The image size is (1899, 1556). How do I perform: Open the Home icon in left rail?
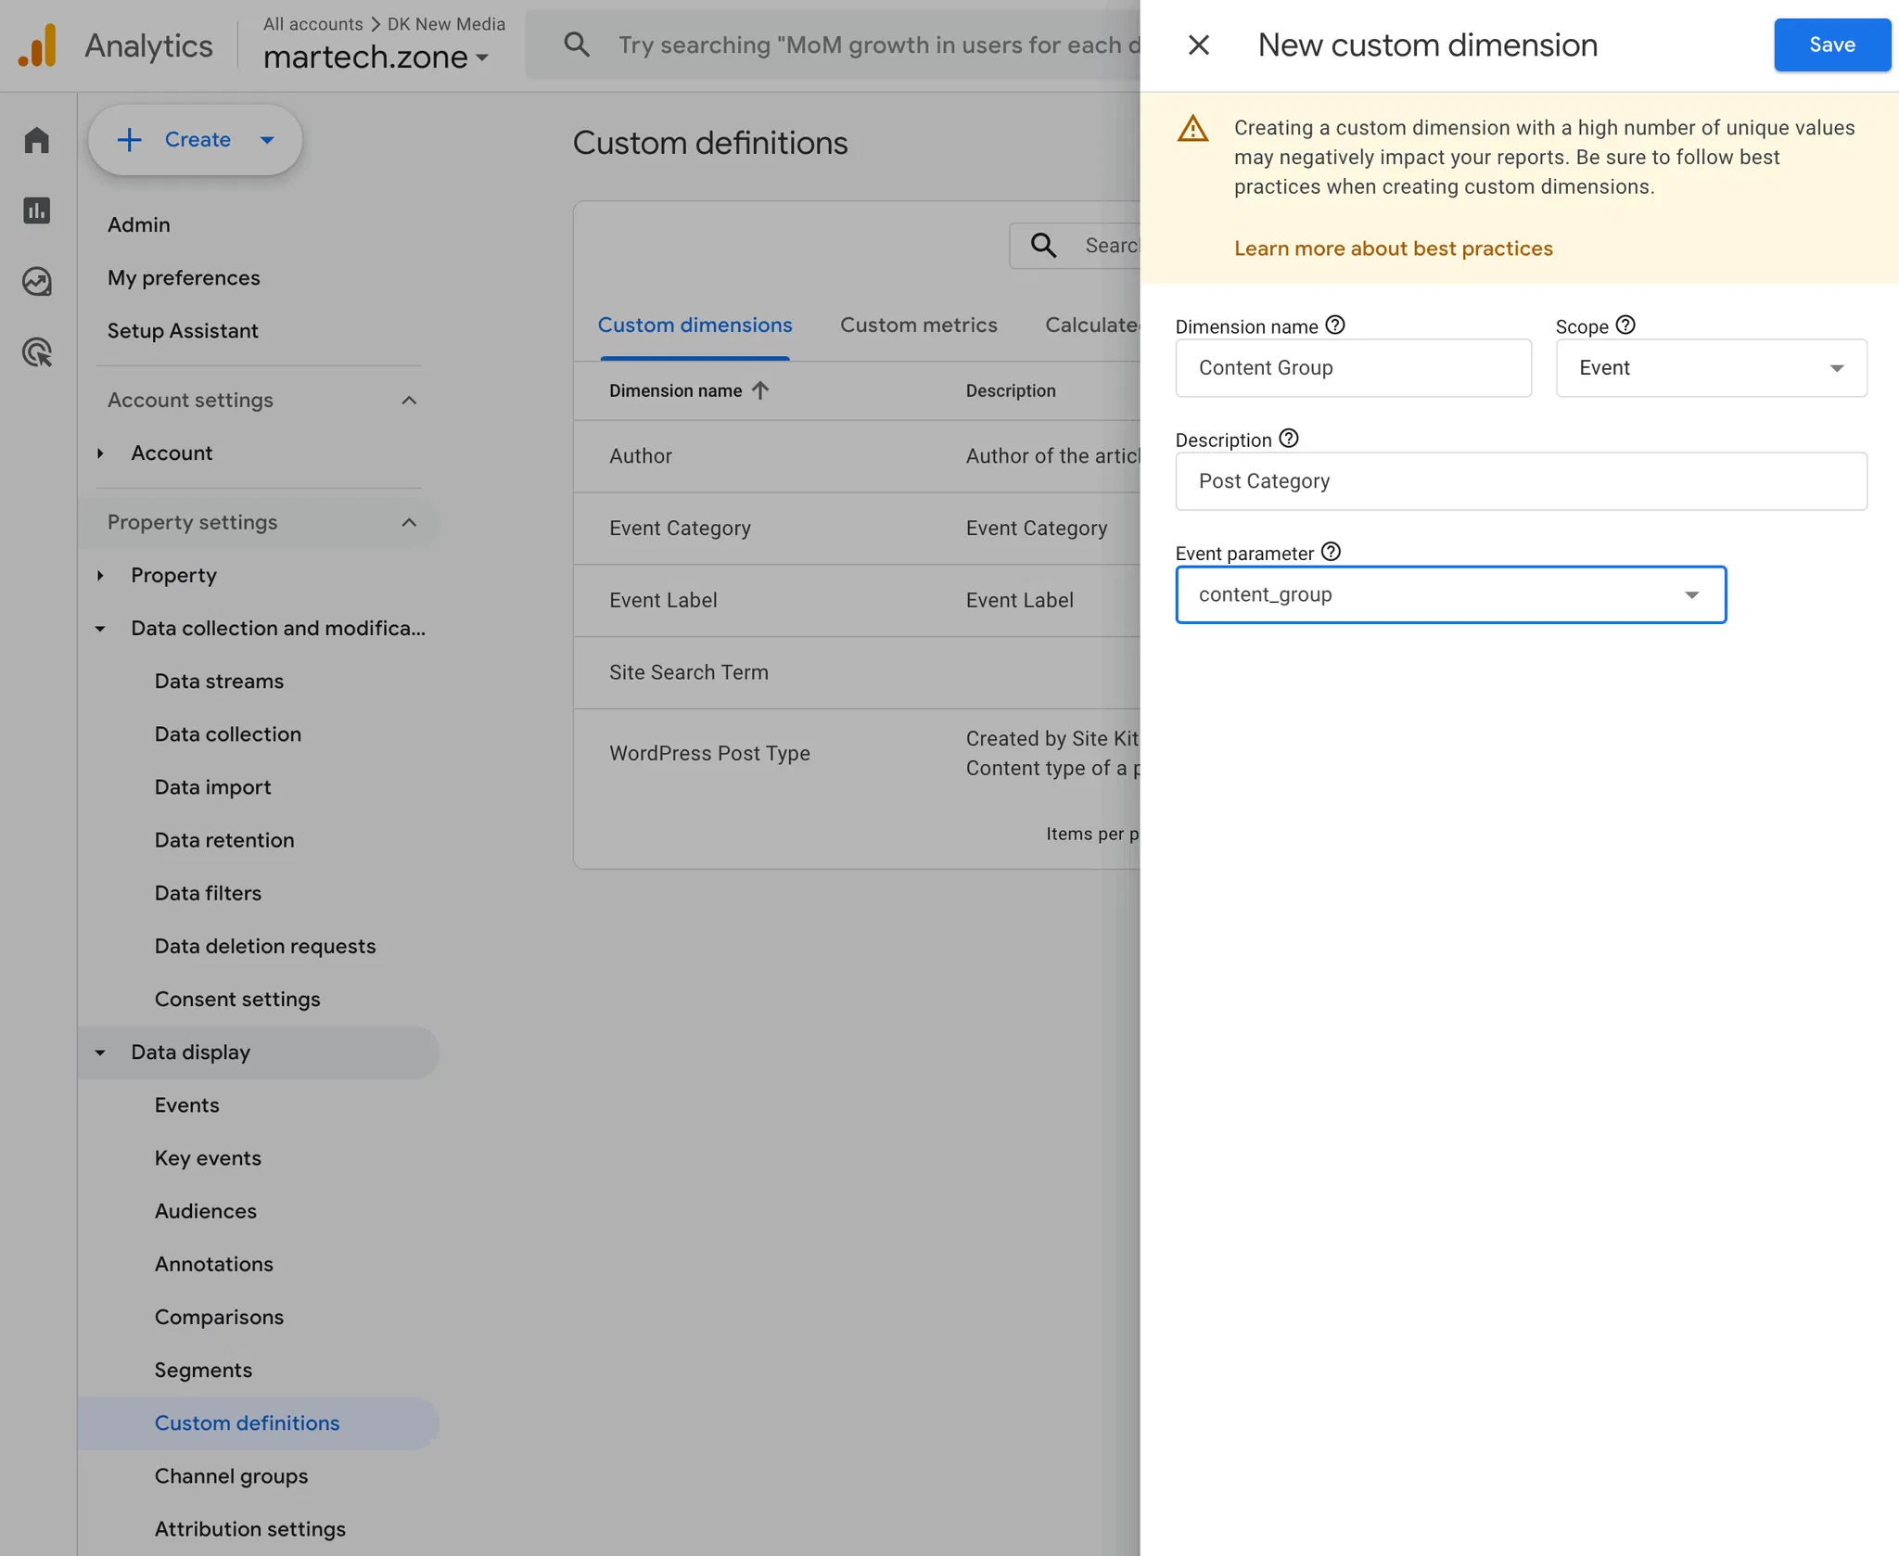pos(37,140)
